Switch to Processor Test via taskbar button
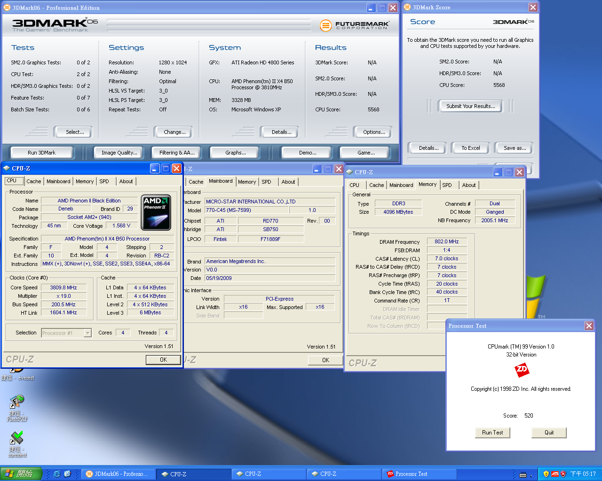Screen dimensions: 602x481 point(419,474)
